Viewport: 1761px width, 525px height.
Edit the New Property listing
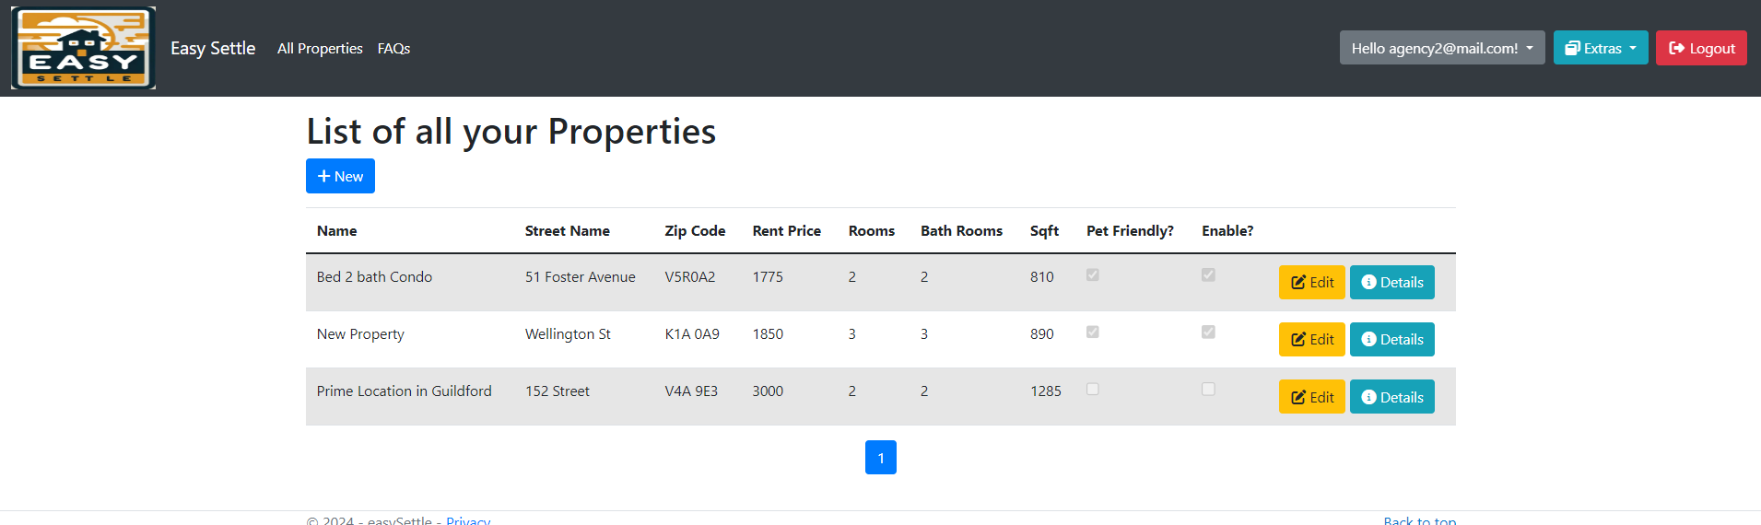coord(1311,340)
